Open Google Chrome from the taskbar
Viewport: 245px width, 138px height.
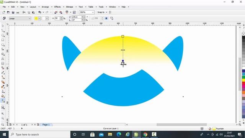[145, 135]
